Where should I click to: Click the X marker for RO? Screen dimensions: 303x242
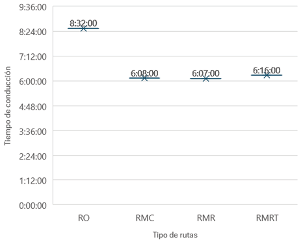pyautogui.click(x=83, y=29)
